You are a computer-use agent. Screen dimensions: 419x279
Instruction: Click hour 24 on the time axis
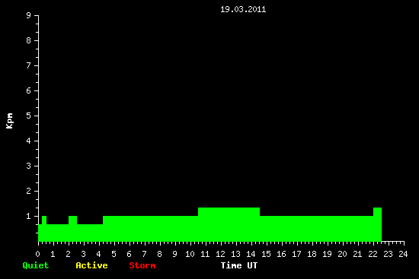click(x=403, y=254)
